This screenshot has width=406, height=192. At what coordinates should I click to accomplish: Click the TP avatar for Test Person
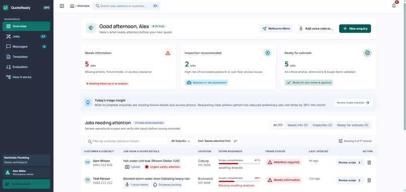(x=88, y=180)
